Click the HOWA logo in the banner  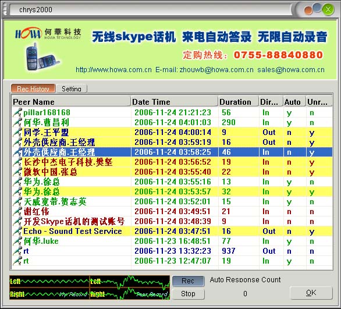29,34
